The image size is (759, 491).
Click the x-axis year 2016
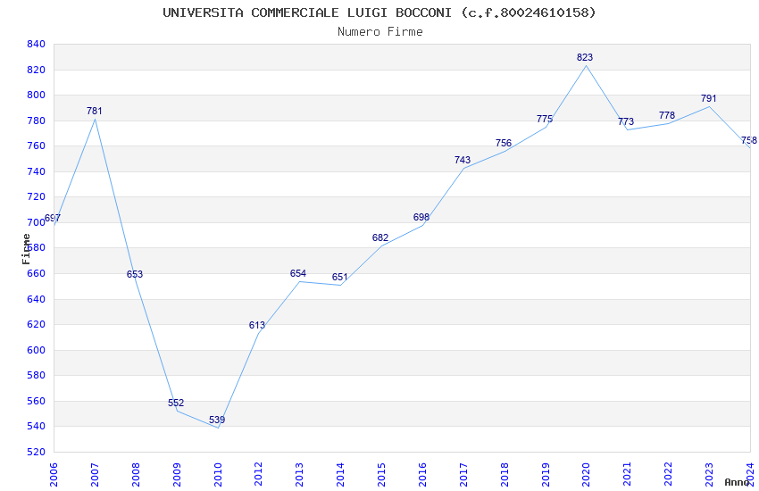pyautogui.click(x=422, y=474)
